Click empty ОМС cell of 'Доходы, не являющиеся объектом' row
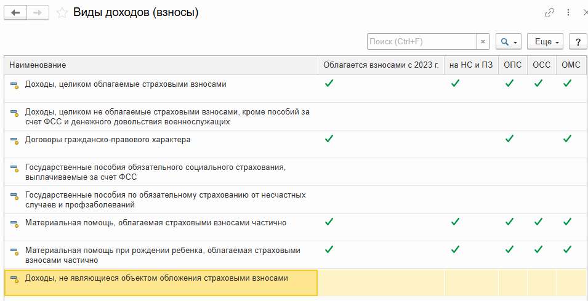Viewport: 588px width, 301px height. pos(571,283)
